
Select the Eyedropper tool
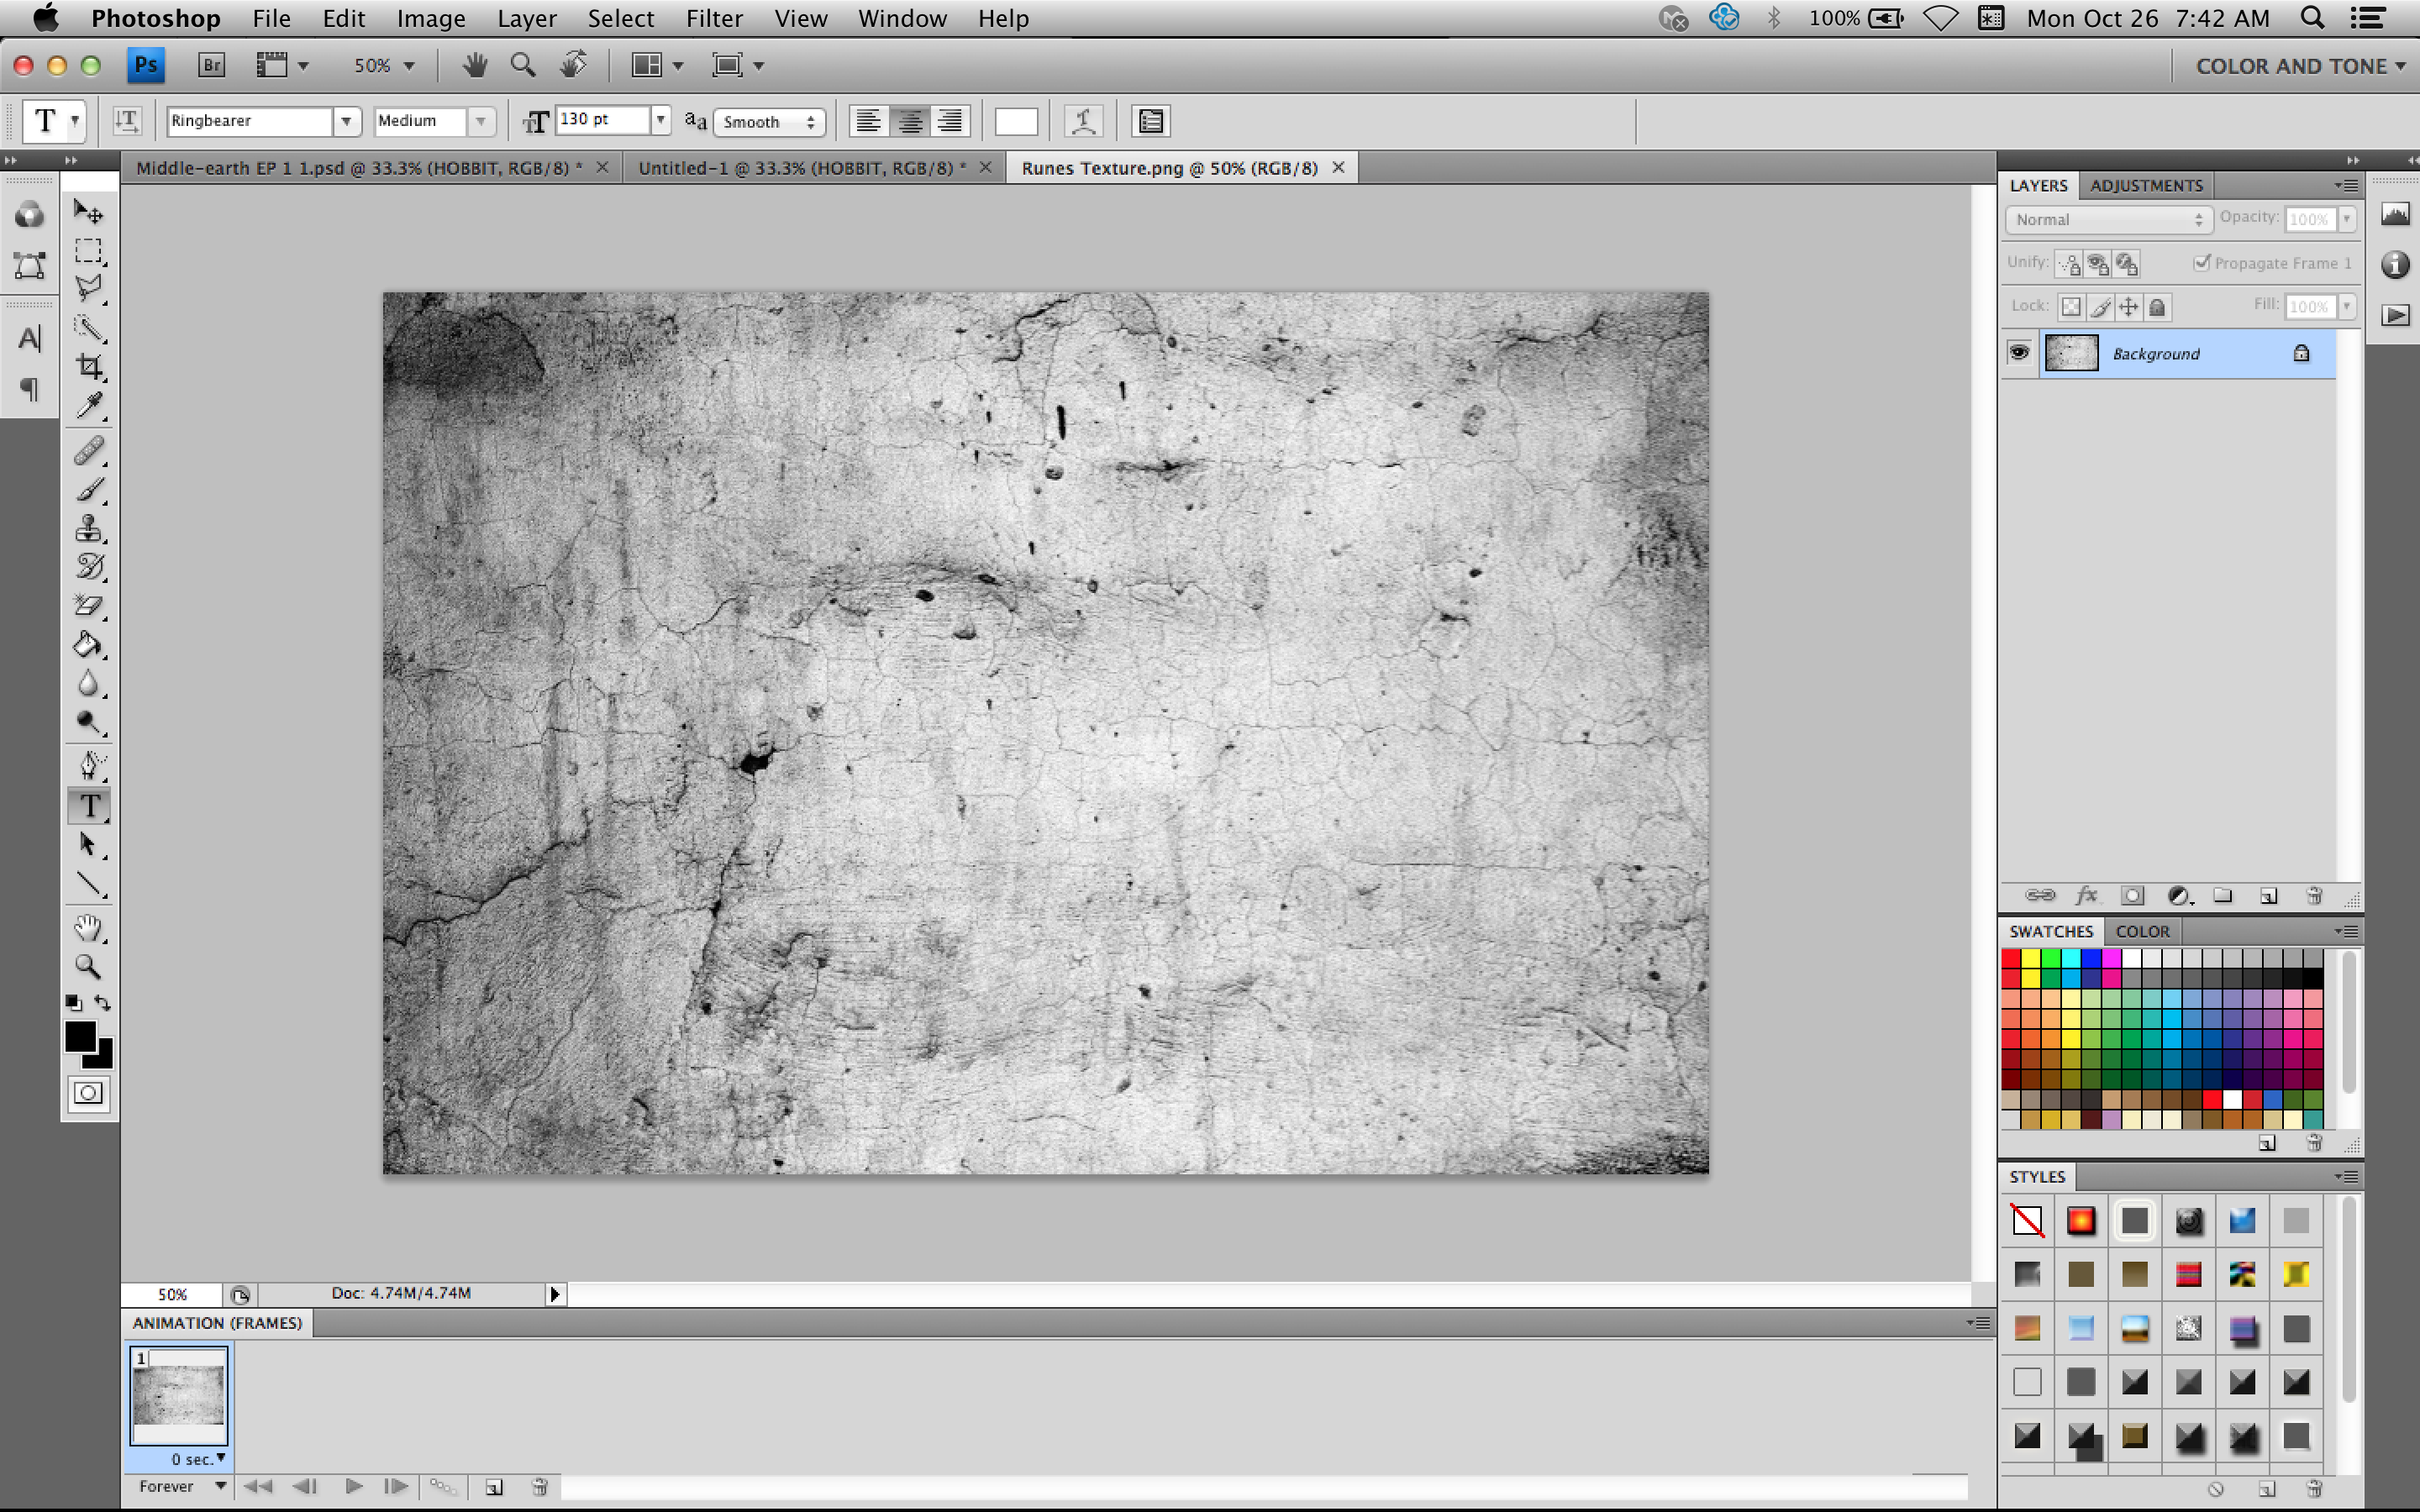89,404
